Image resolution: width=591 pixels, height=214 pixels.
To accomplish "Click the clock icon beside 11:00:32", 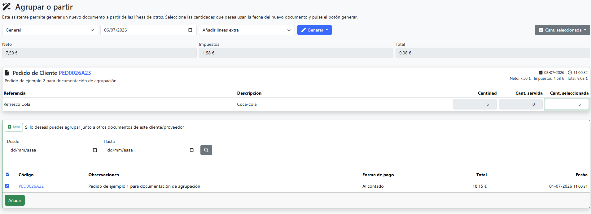I will [x=570, y=73].
